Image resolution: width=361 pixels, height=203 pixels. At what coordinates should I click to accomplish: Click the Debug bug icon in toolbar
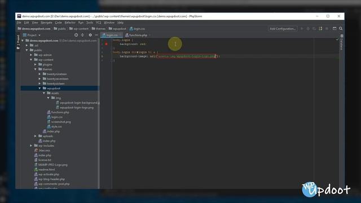(x=308, y=29)
